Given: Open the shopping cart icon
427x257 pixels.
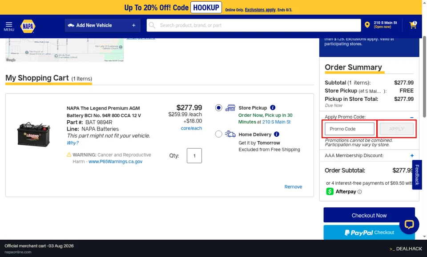Looking at the screenshot, I should pyautogui.click(x=413, y=25).
